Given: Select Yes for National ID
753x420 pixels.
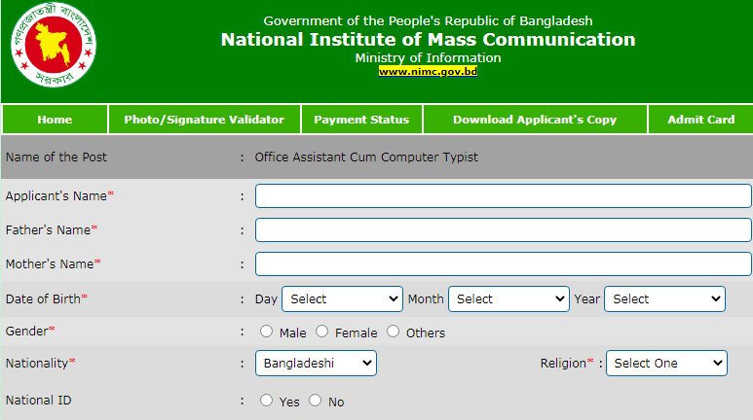Looking at the screenshot, I should point(266,401).
